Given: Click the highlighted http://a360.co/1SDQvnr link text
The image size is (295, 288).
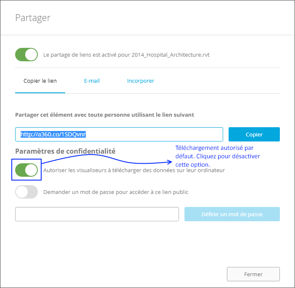Looking at the screenshot, I should click(x=53, y=134).
